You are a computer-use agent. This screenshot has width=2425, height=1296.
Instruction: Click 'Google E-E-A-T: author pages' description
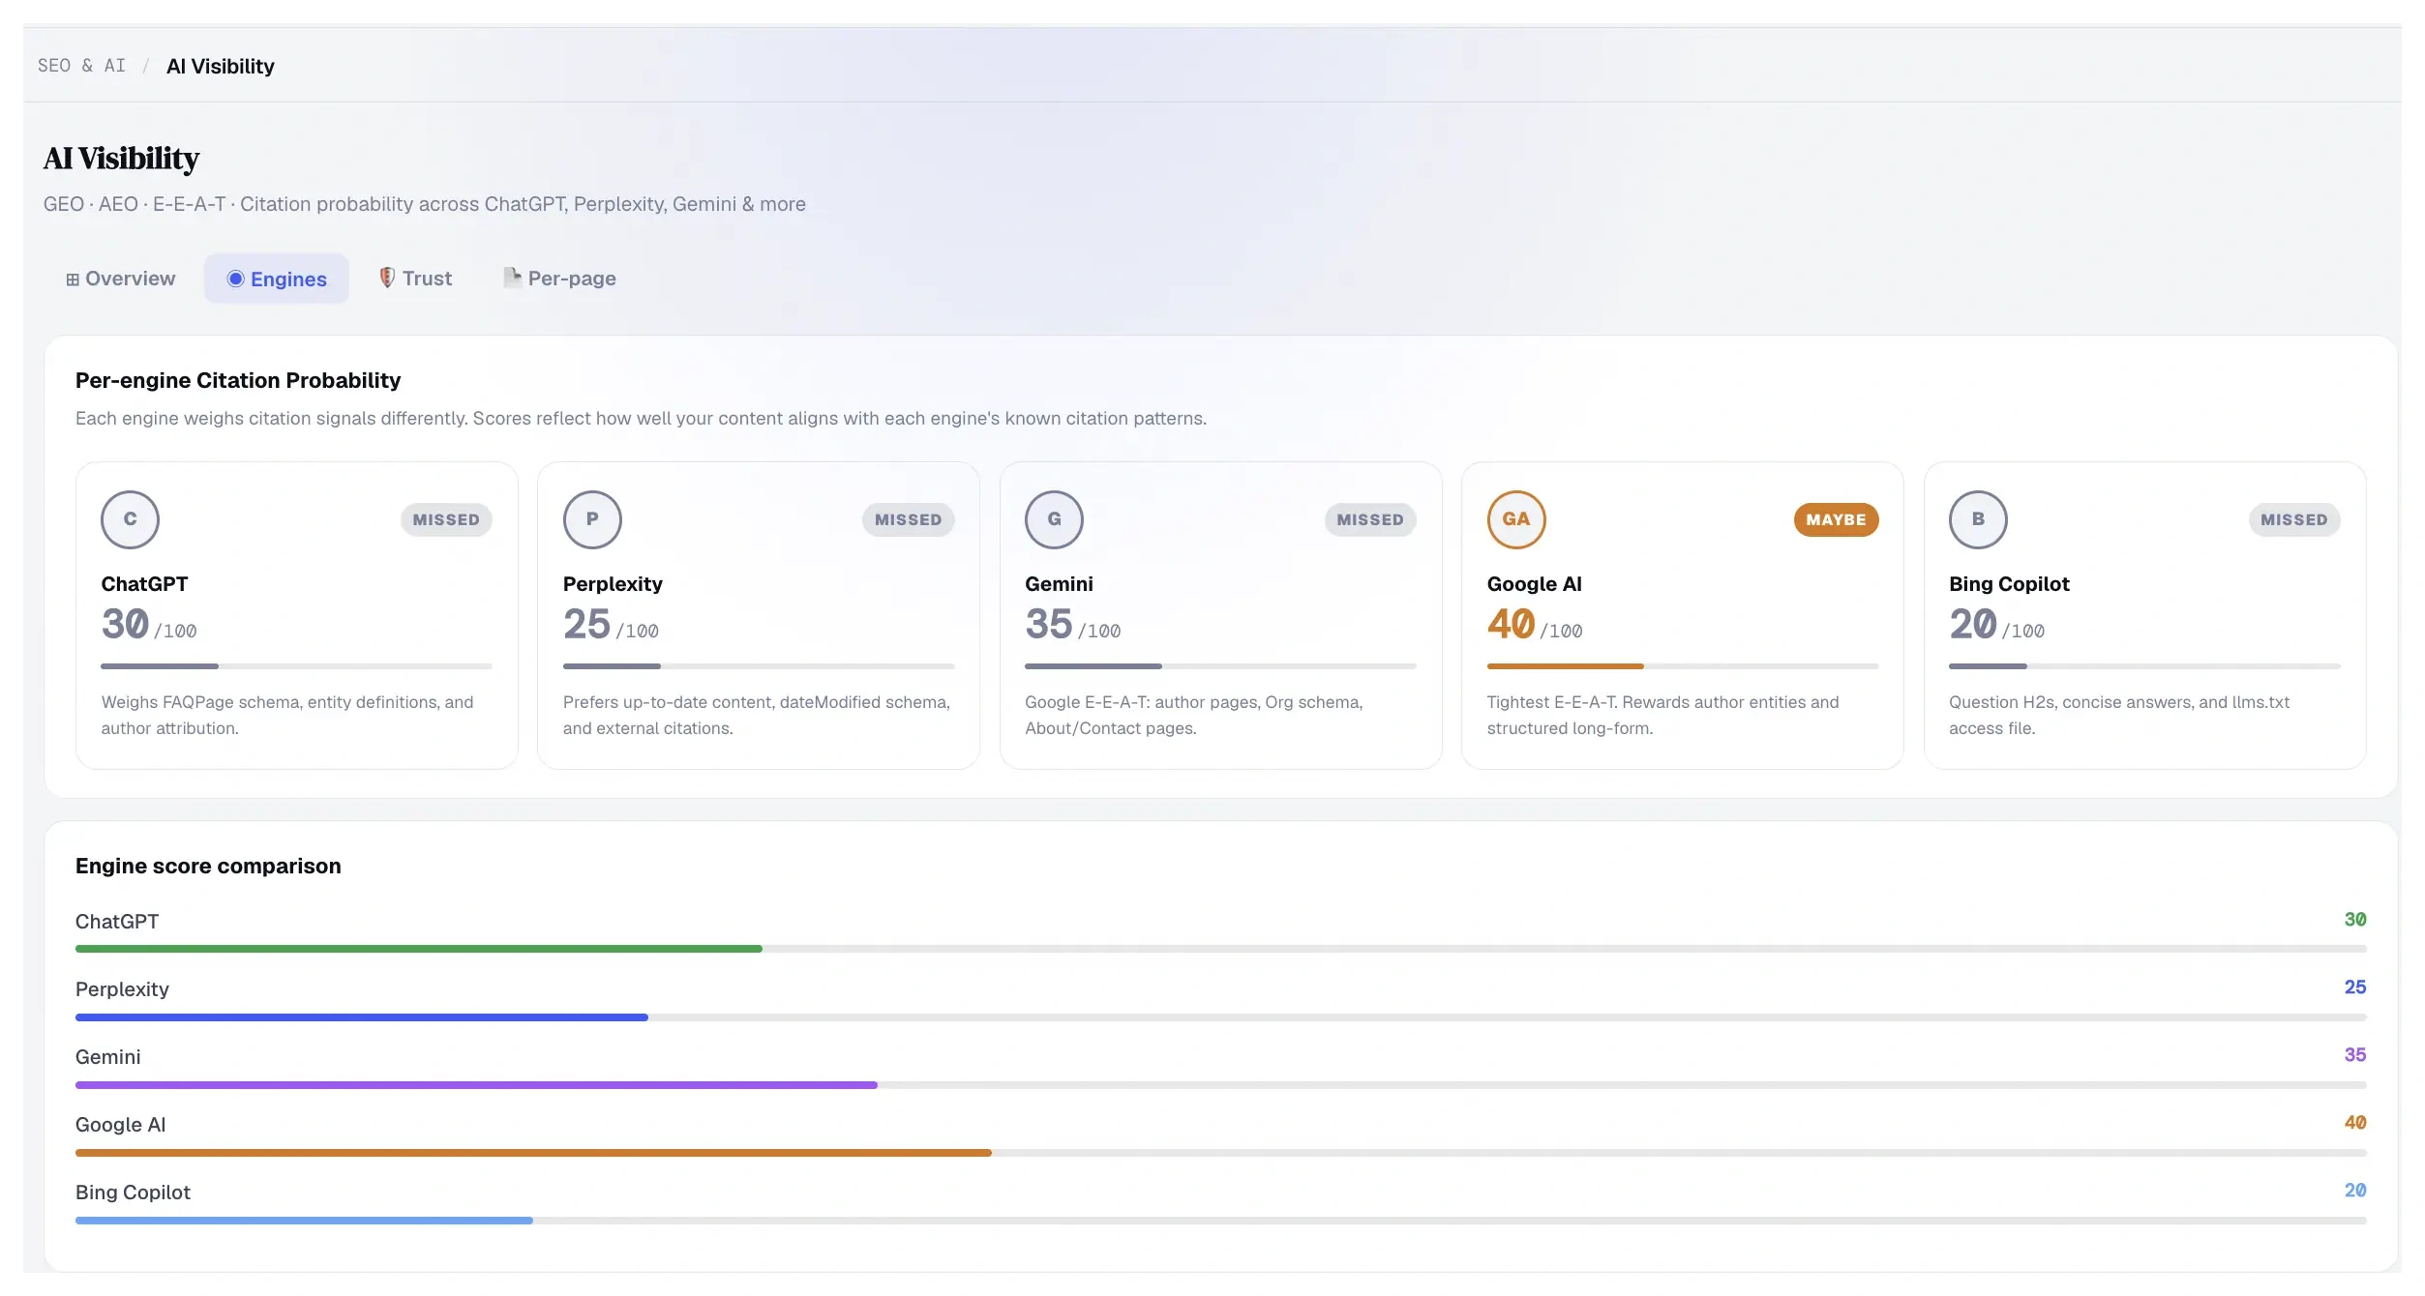(x=1194, y=715)
